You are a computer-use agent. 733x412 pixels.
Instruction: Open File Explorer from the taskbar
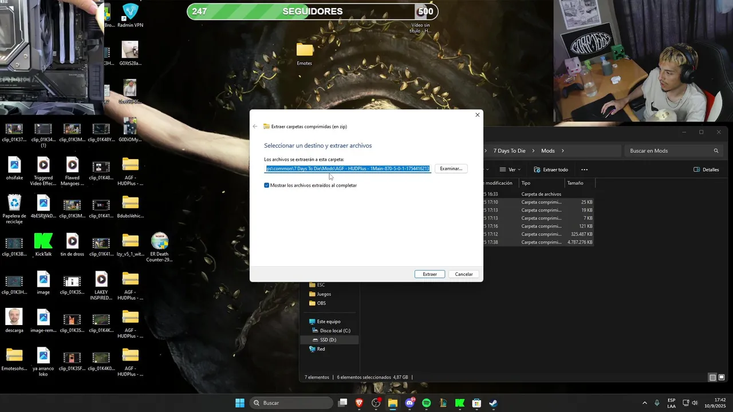click(393, 403)
